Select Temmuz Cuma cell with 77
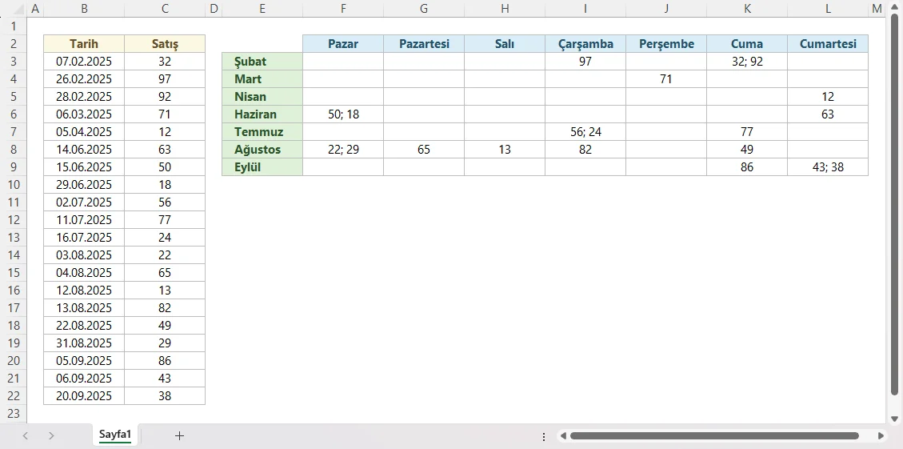Image resolution: width=903 pixels, height=449 pixels. pos(747,132)
